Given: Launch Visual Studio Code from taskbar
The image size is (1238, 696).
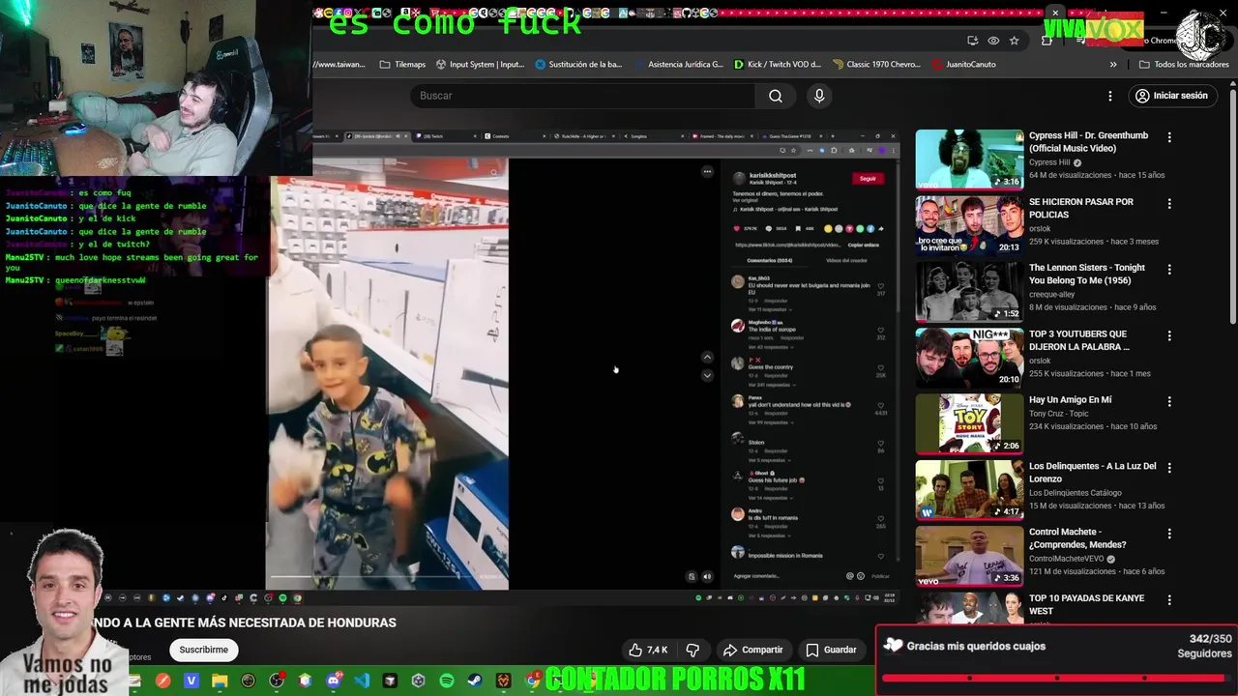Looking at the screenshot, I should point(362,681).
